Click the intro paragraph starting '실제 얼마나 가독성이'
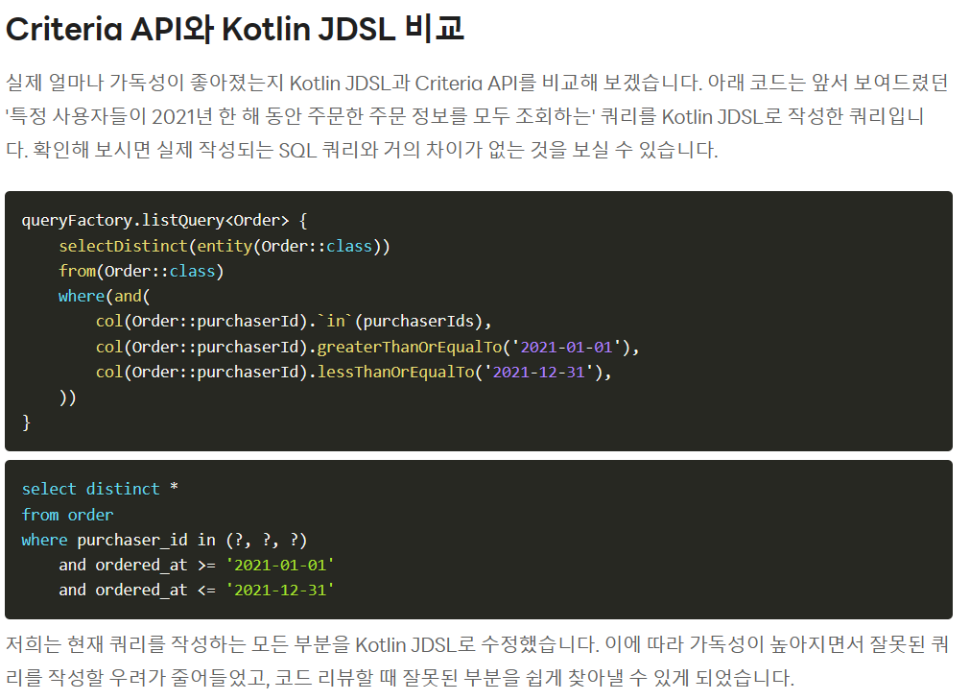Viewport: 970px width, 700px height. point(476,116)
